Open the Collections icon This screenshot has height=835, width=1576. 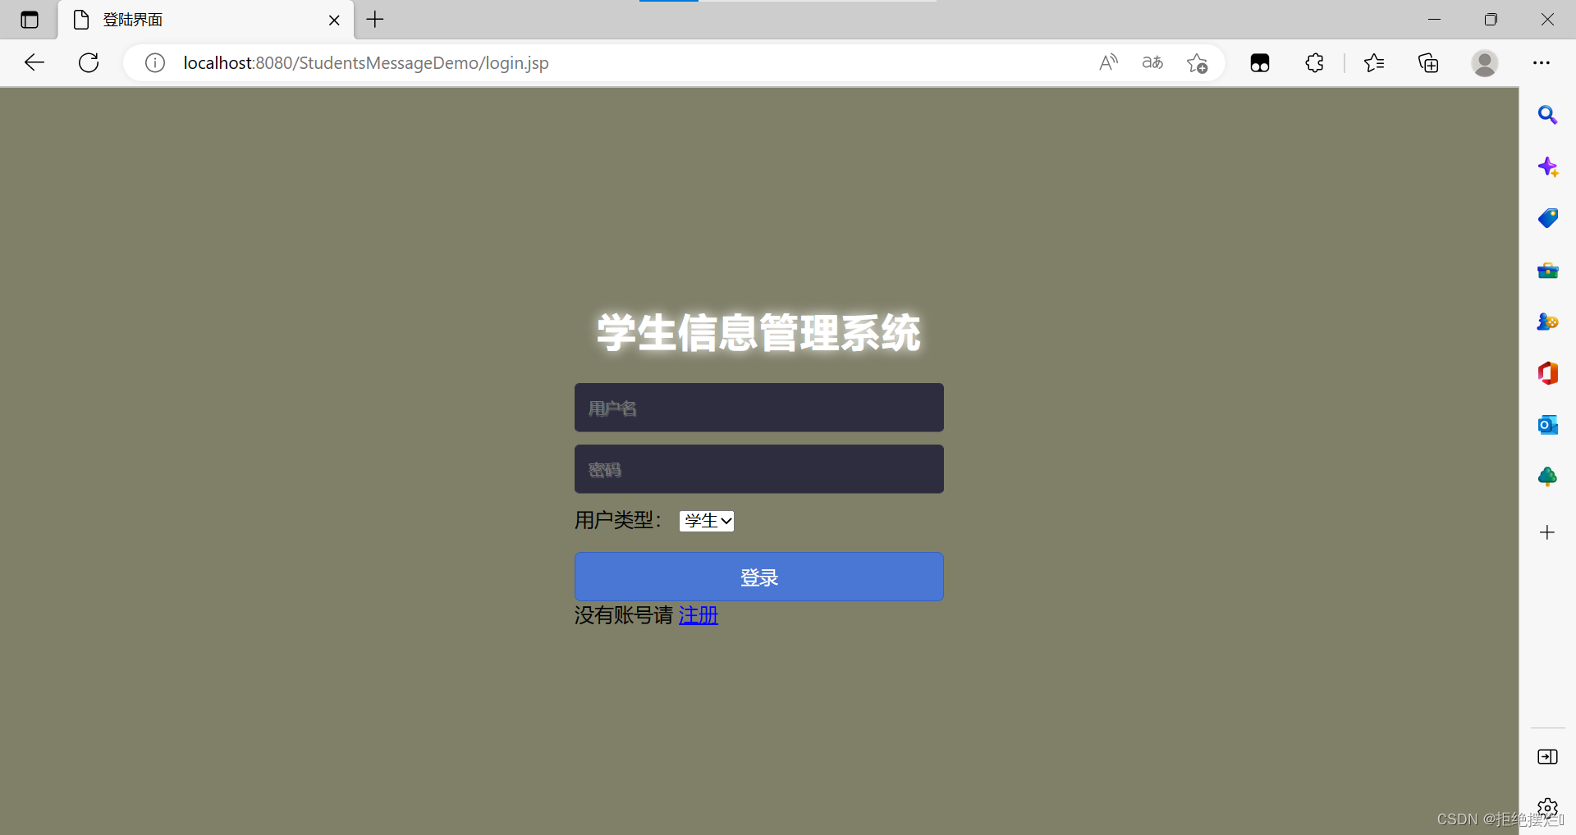(1428, 62)
